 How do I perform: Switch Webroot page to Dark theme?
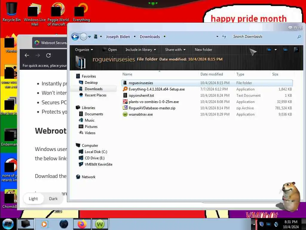pos(53,199)
